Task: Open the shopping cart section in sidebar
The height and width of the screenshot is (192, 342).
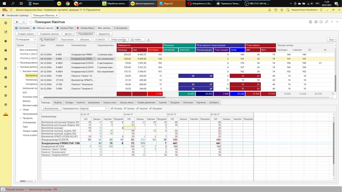Action: tap(6, 59)
